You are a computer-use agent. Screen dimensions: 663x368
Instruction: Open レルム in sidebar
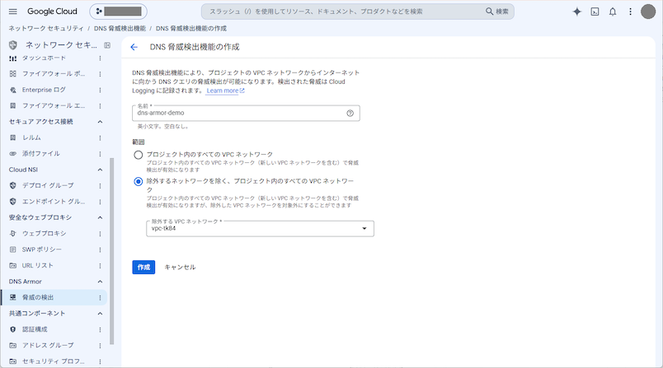[x=31, y=138]
